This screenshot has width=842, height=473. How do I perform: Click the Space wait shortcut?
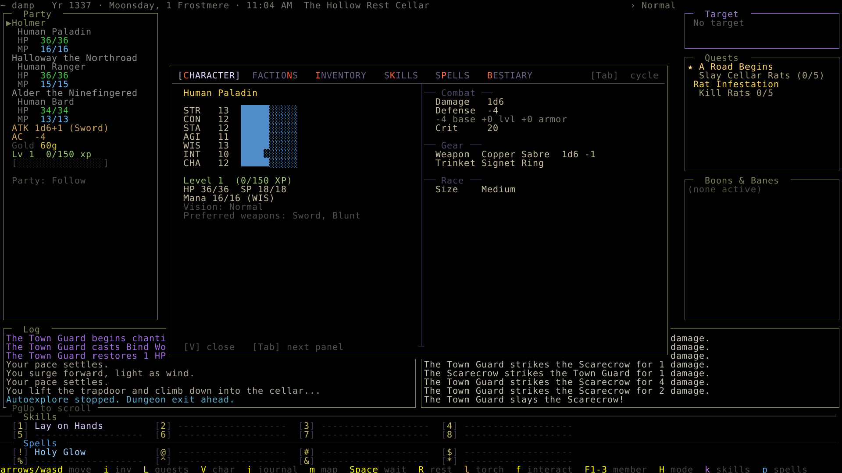point(378,469)
